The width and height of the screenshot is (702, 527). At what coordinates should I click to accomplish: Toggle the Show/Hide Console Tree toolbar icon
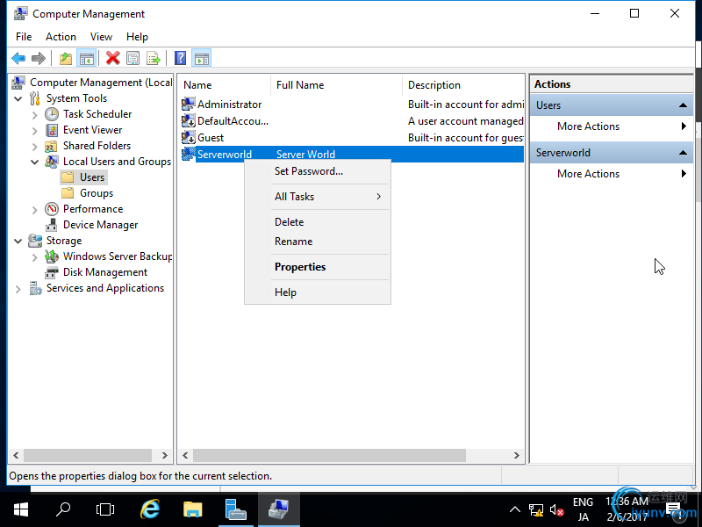(86, 58)
